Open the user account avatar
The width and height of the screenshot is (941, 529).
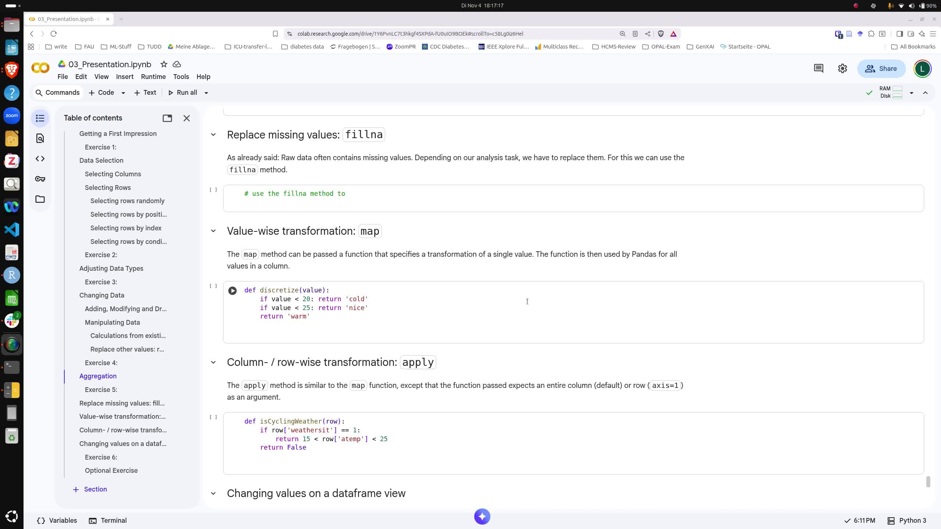pos(922,69)
